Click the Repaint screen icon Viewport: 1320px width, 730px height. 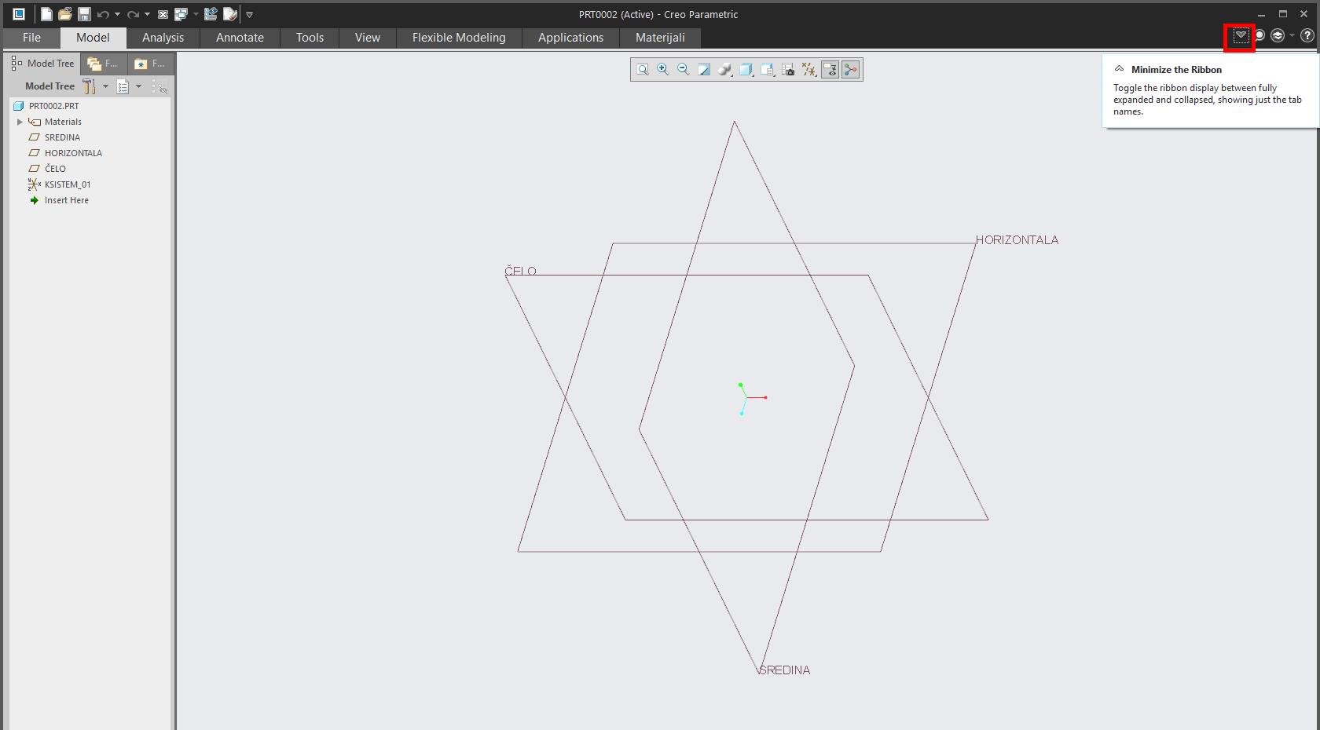pos(704,70)
